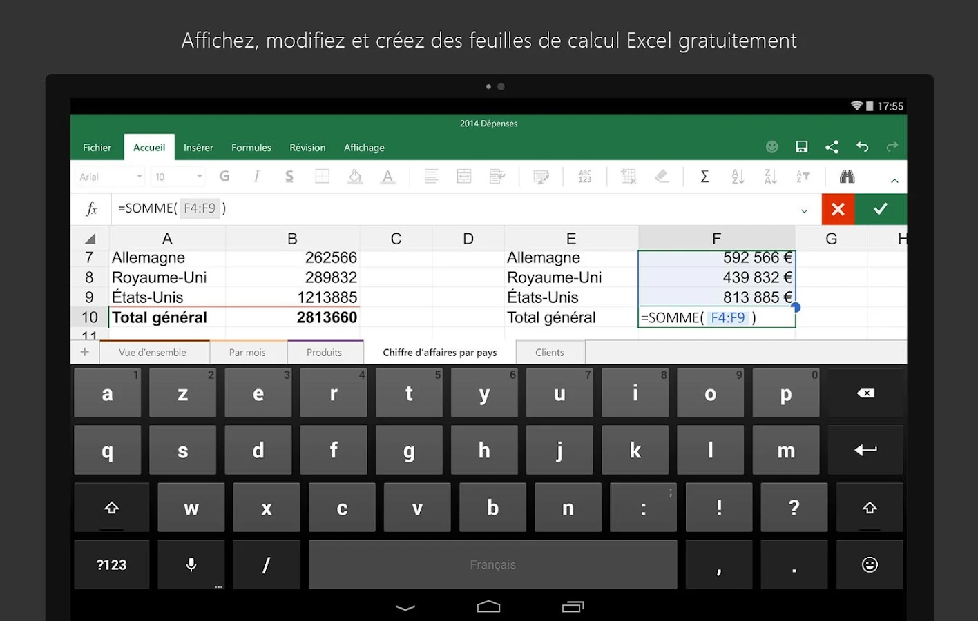
Task: Open the Formules ribbon tab
Action: (251, 148)
